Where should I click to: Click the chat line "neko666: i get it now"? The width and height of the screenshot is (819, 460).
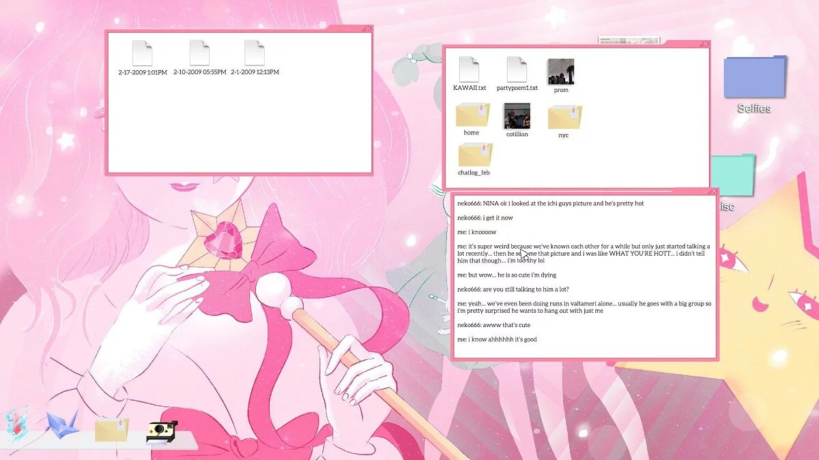pyautogui.click(x=485, y=217)
